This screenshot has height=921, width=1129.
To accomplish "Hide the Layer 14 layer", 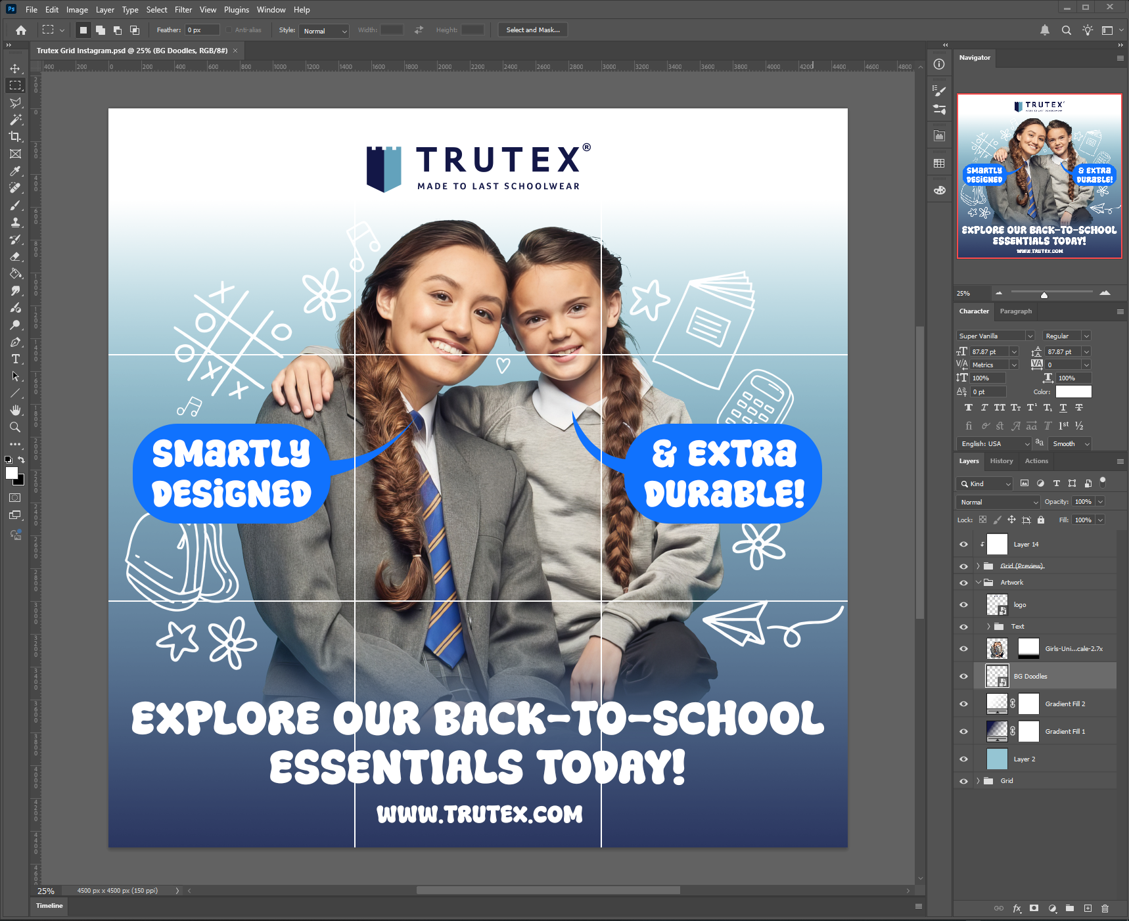I will point(963,545).
